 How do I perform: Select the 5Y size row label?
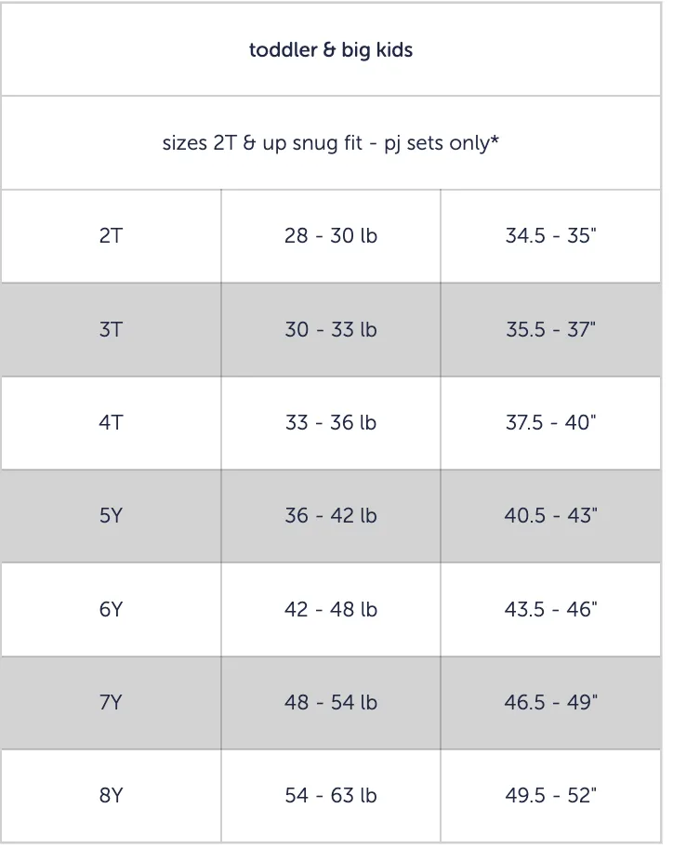click(111, 516)
